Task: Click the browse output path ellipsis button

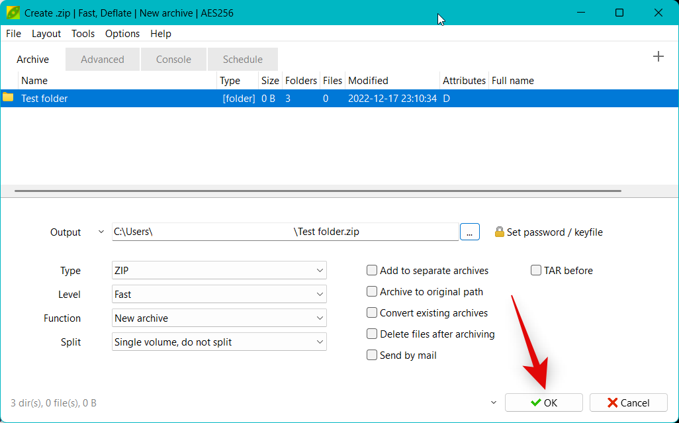Action: click(x=469, y=232)
